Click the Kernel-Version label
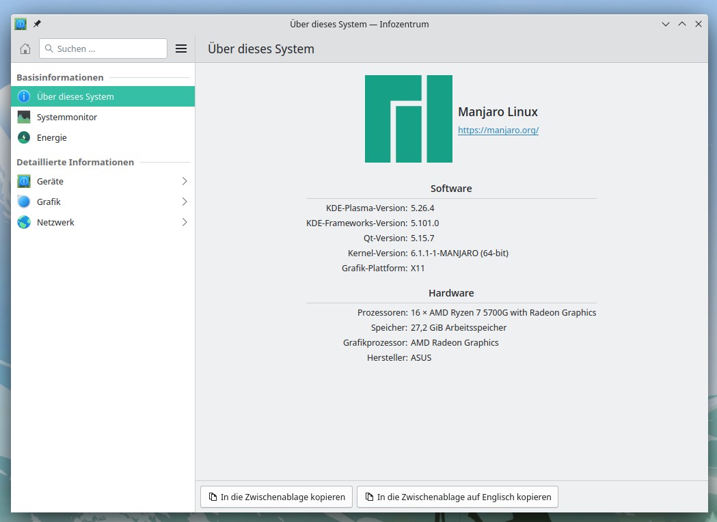717x522 pixels. (x=378, y=253)
